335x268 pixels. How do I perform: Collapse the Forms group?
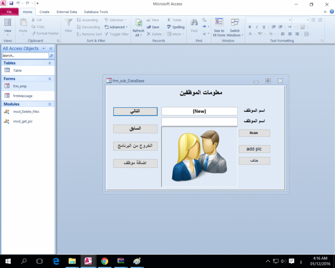50,79
